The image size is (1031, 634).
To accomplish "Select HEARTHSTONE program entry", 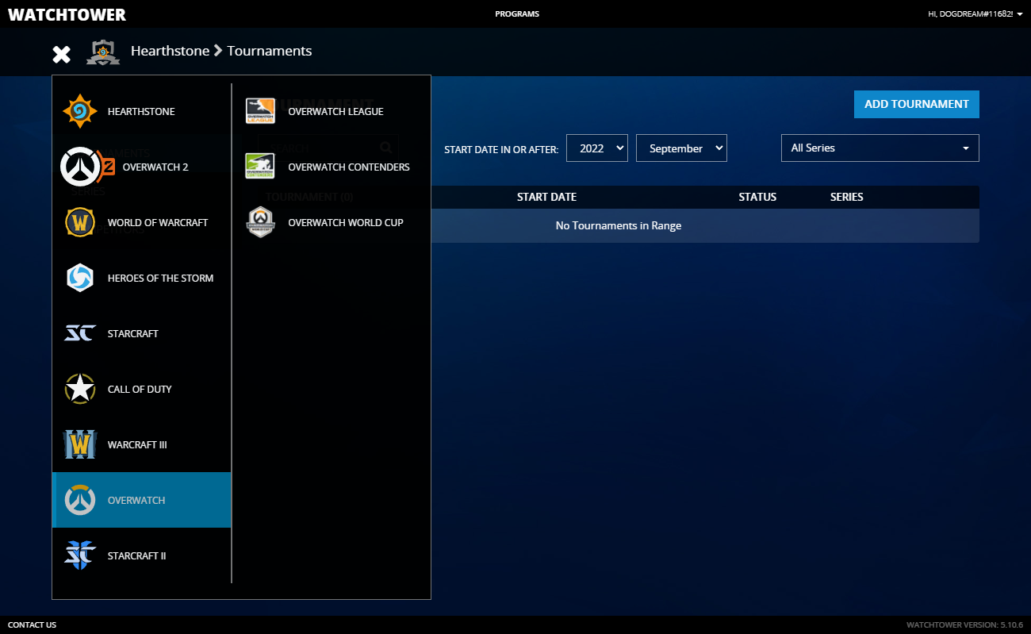I will [x=141, y=112].
